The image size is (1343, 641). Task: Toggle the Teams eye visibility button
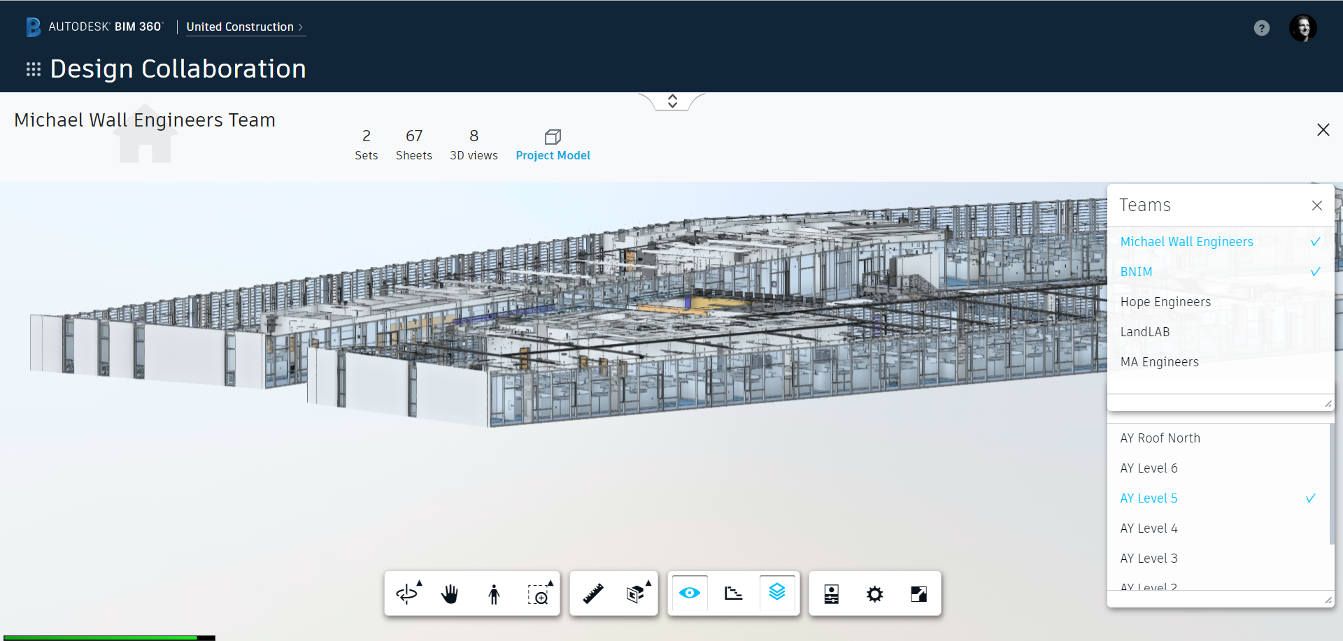690,593
